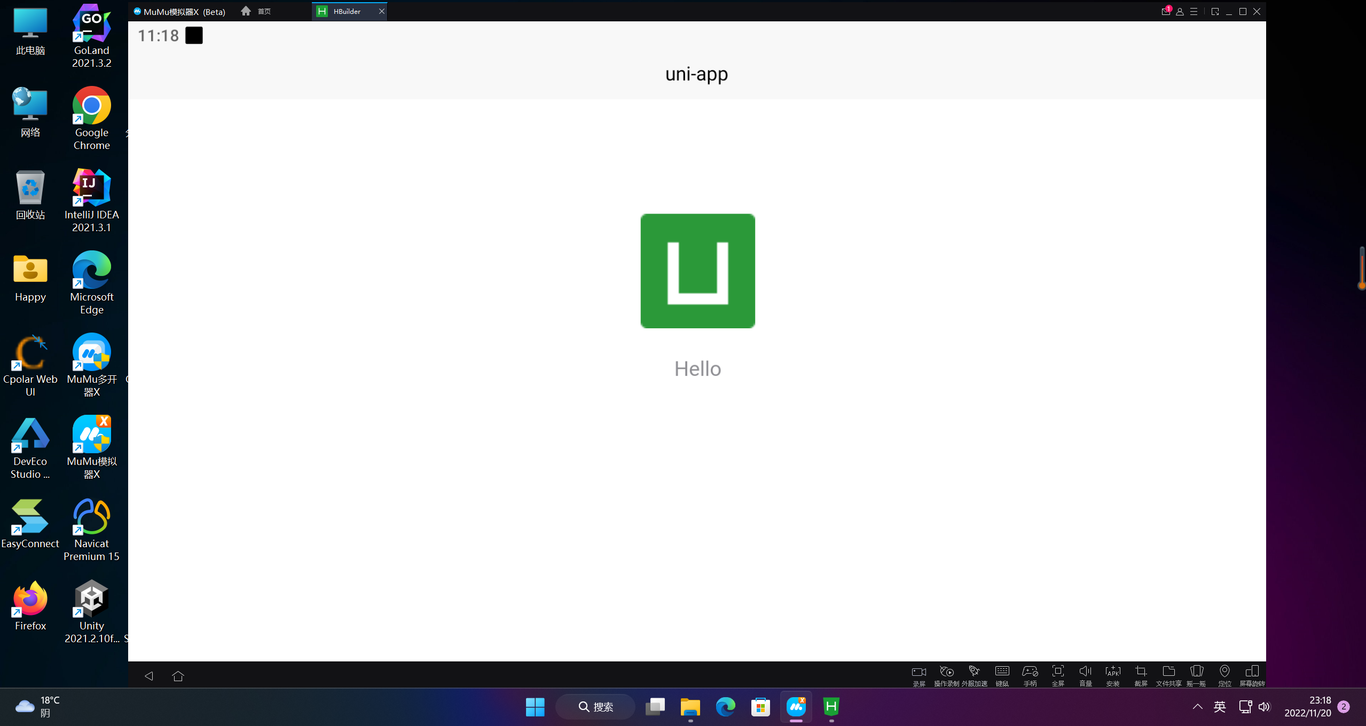Open 音量 volume control

[x=1085, y=675]
